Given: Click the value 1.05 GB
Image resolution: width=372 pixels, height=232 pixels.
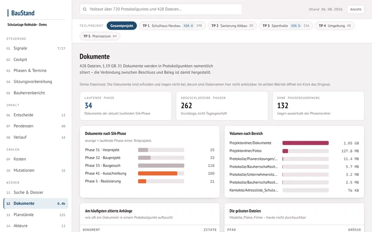Looking at the screenshot, I should [x=351, y=143].
